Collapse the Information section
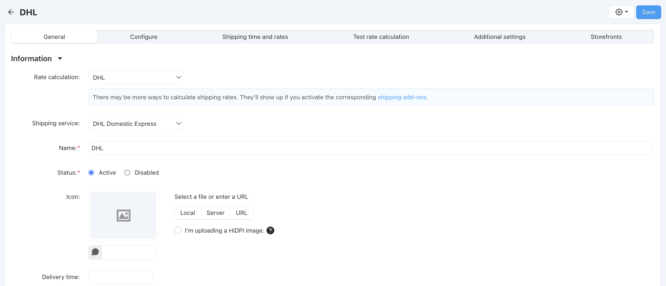 (37, 58)
